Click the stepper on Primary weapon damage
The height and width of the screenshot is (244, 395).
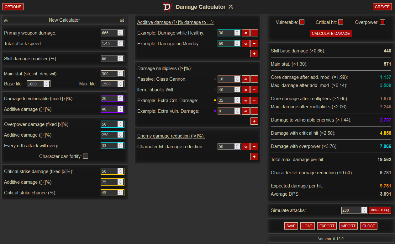[x=120, y=33]
